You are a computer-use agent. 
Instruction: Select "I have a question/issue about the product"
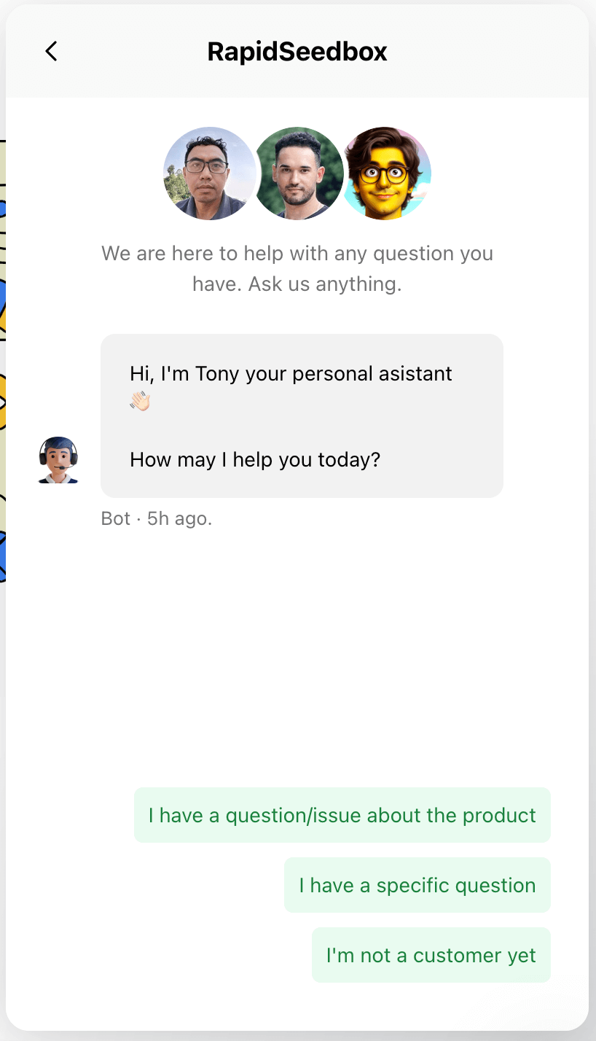pos(342,815)
